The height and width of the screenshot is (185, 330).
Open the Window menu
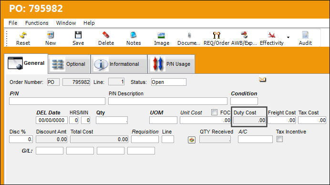pos(66,23)
